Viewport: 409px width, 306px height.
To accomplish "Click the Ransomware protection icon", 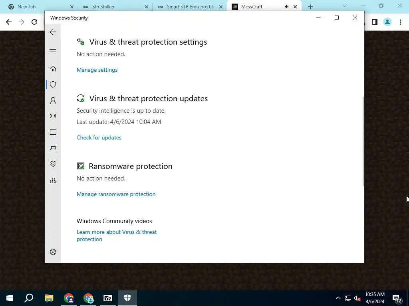I will [x=81, y=166].
